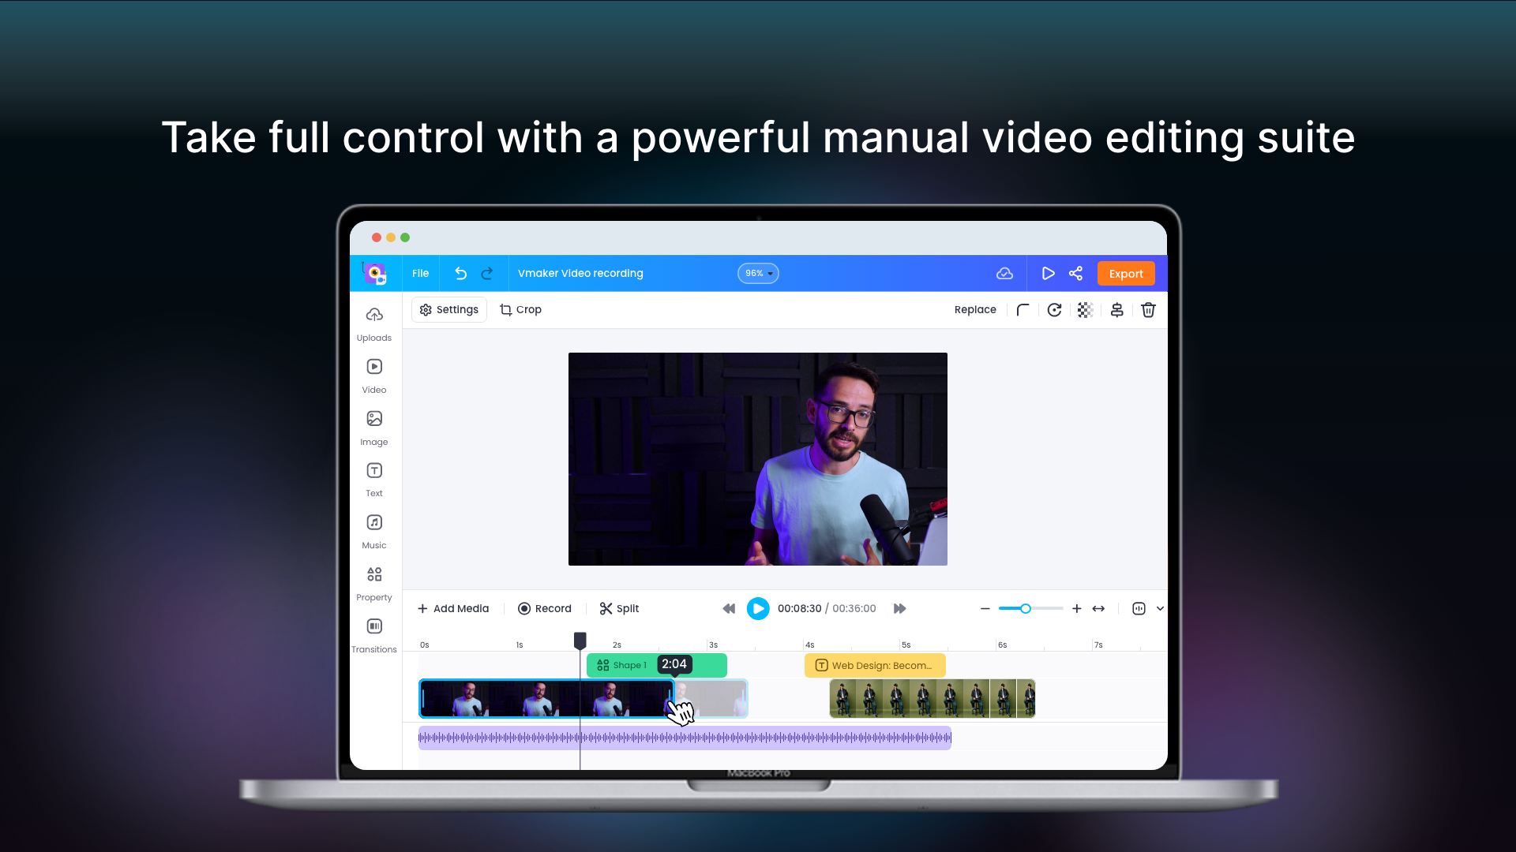Open the Uploads panel
Screen dimensions: 1516x852
pyautogui.click(x=373, y=323)
